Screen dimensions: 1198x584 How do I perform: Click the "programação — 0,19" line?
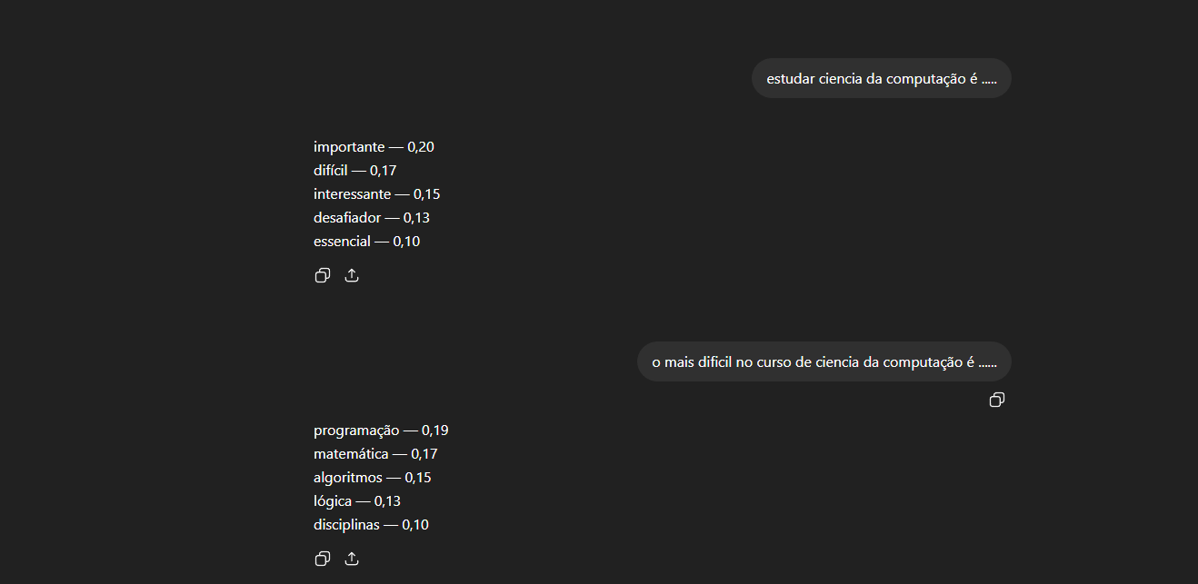(x=381, y=431)
